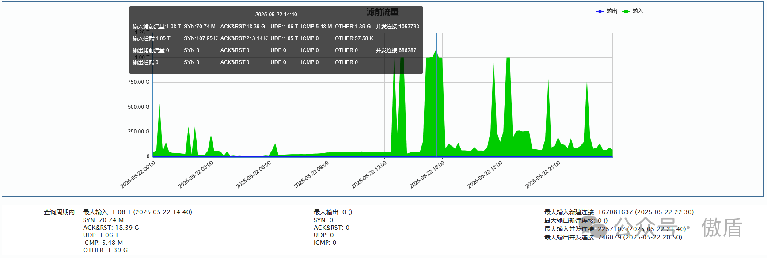The width and height of the screenshot is (767, 258).
Task: Click the 750.00 G y-axis label
Action: [139, 82]
